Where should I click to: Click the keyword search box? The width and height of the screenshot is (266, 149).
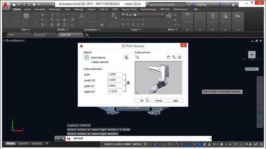point(167,5)
